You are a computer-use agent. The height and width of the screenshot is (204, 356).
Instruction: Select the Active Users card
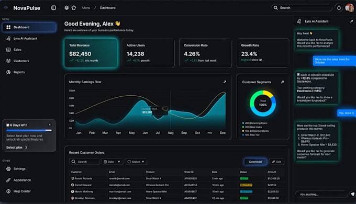[x=148, y=53]
